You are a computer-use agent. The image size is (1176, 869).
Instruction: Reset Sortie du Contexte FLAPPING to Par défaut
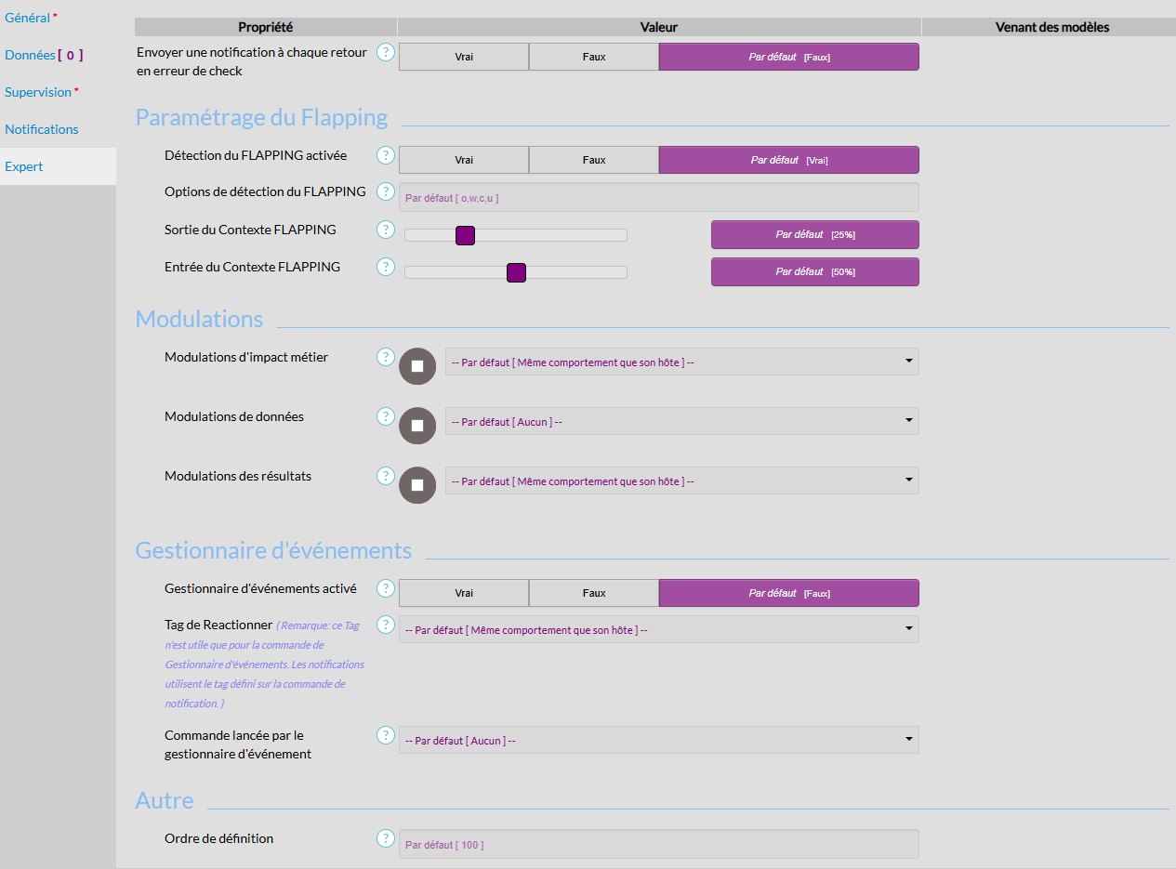click(x=814, y=235)
